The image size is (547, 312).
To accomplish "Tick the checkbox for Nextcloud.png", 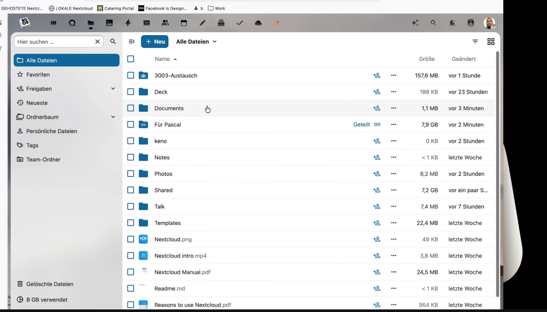I will point(131,239).
